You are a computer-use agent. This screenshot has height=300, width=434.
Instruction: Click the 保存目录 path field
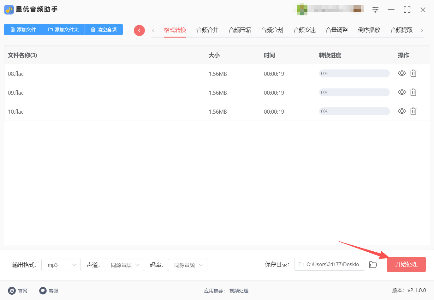point(330,264)
